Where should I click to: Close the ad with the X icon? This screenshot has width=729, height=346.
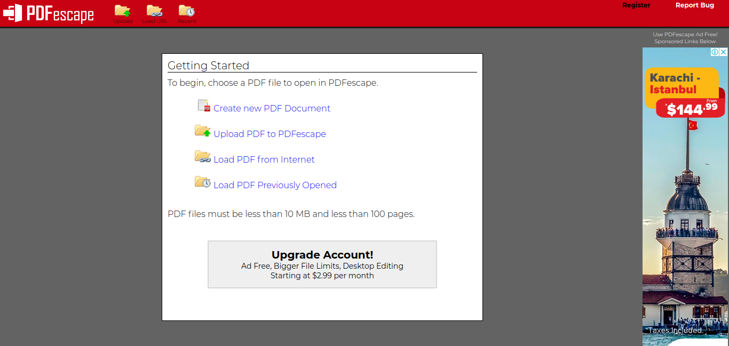click(724, 52)
